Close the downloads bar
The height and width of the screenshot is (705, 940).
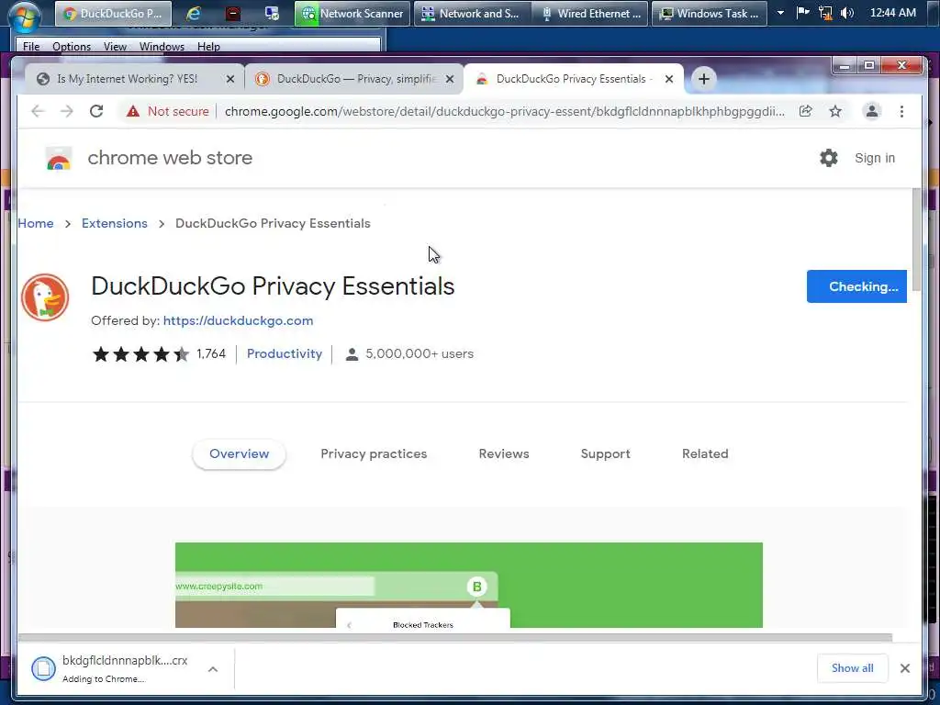tap(904, 668)
